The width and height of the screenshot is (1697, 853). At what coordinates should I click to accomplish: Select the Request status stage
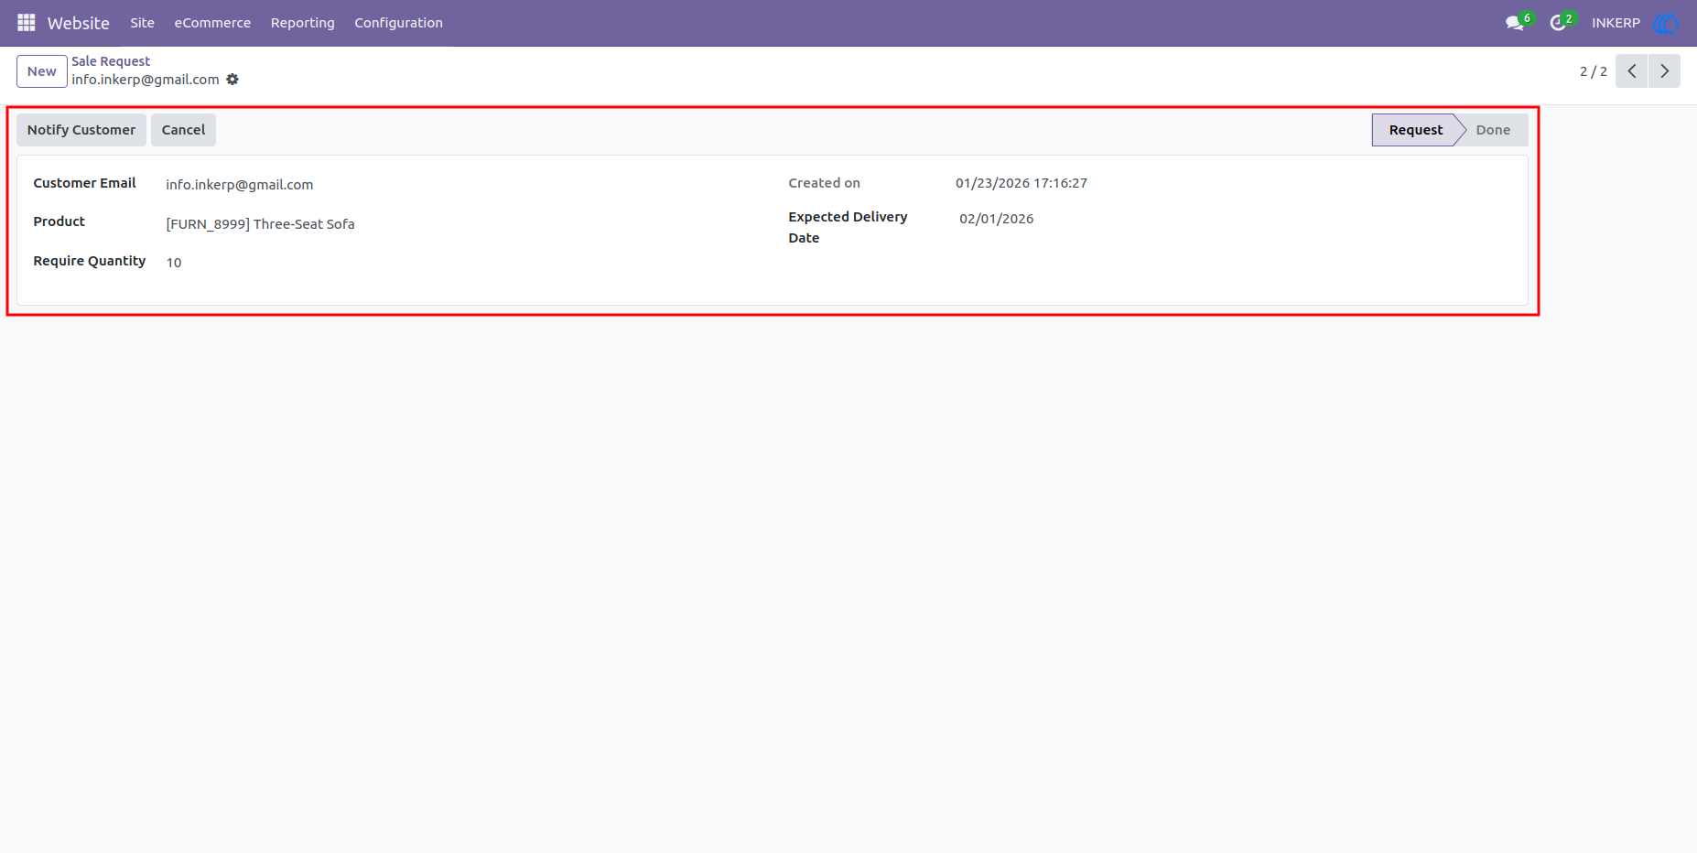(x=1415, y=130)
